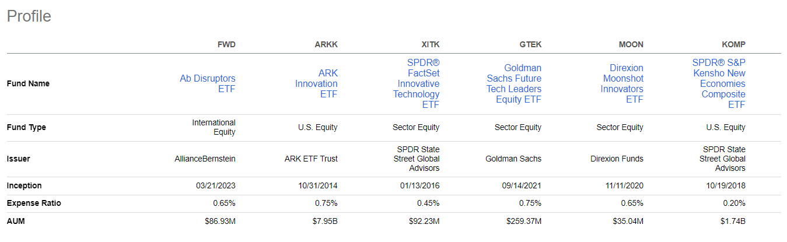Open SPDR S&P Kensho New Economies link

click(719, 83)
